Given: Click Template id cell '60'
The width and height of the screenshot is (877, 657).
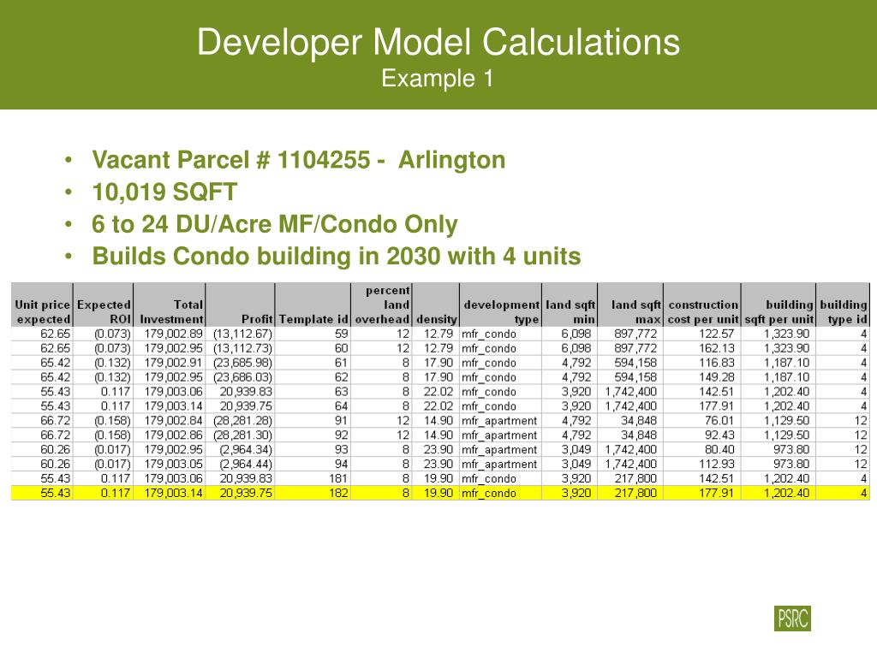Looking at the screenshot, I should coord(313,349).
